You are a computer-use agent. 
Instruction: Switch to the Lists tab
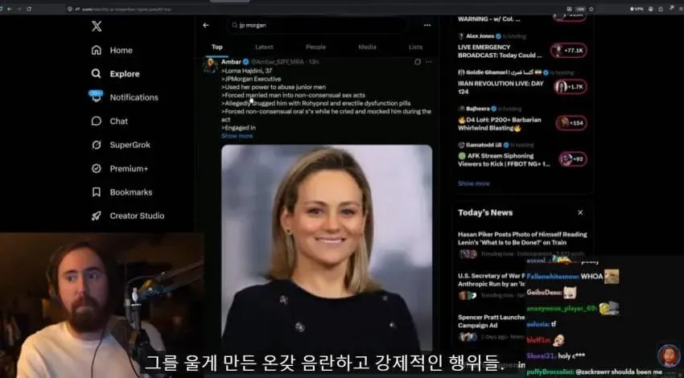coord(416,47)
